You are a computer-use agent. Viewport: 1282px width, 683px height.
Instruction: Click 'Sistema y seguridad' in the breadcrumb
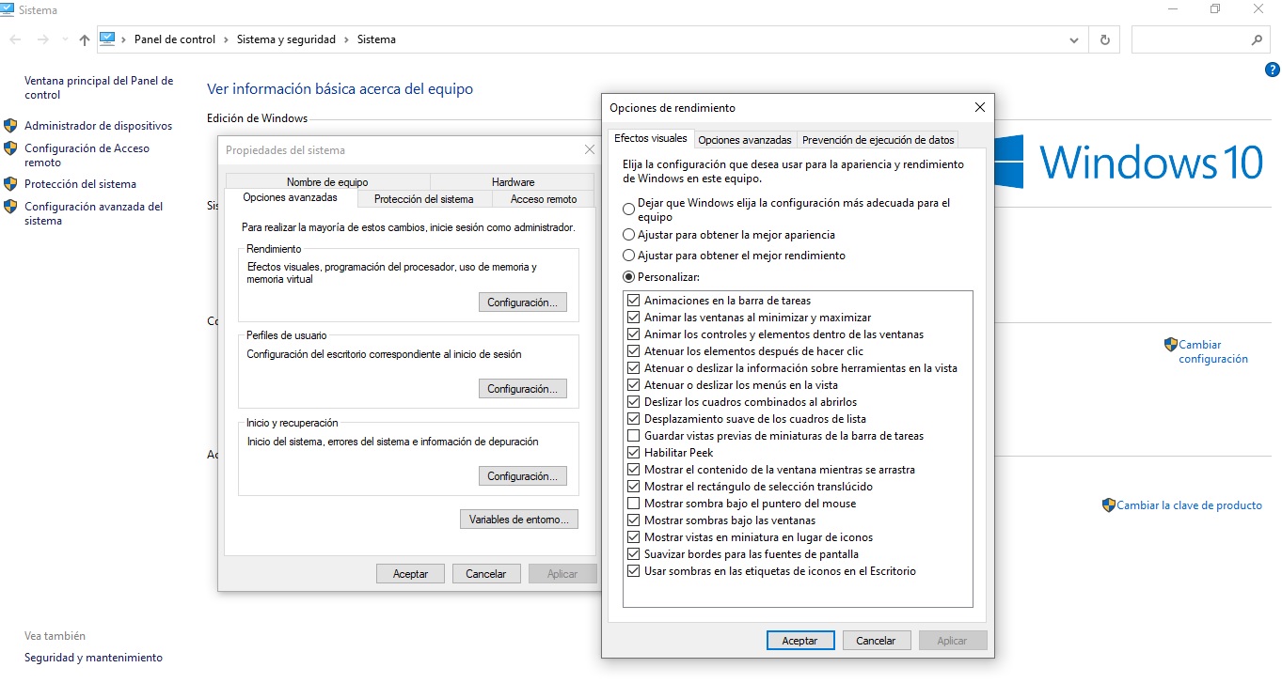tap(286, 39)
